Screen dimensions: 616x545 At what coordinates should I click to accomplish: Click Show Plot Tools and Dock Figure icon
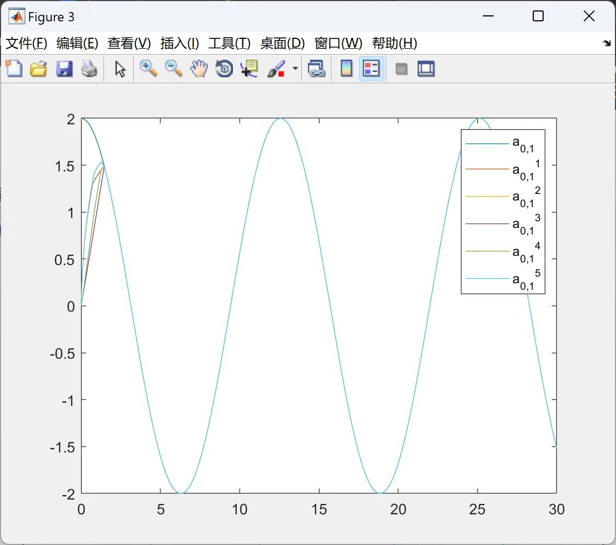point(426,68)
